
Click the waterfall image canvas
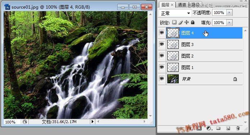pos(76,65)
